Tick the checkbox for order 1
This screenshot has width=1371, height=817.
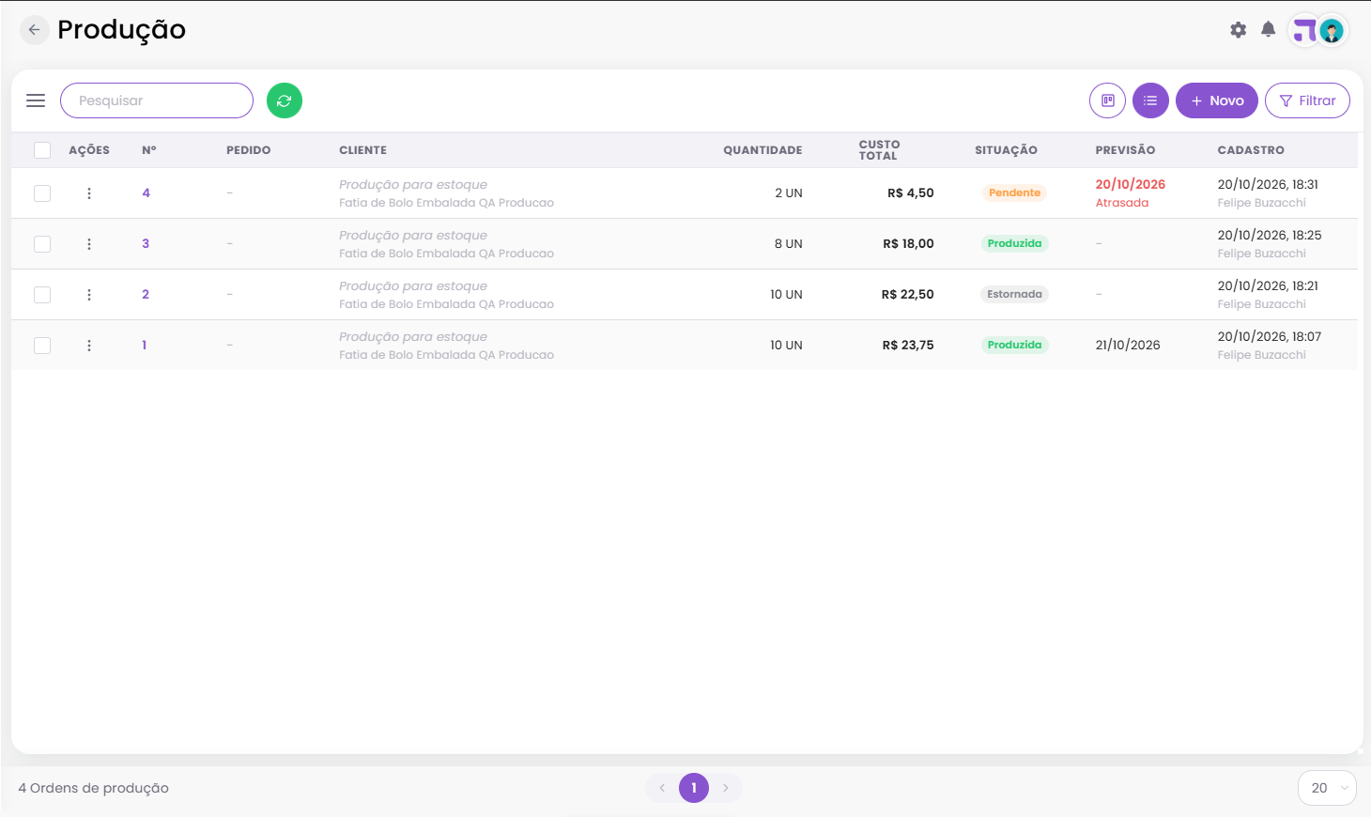pos(42,346)
